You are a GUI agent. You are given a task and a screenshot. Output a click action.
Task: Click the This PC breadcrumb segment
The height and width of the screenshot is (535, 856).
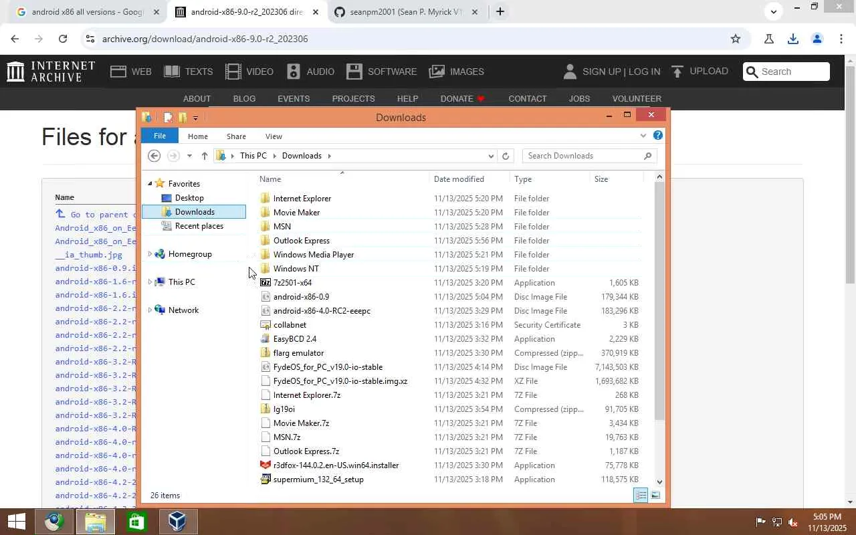[x=253, y=156]
